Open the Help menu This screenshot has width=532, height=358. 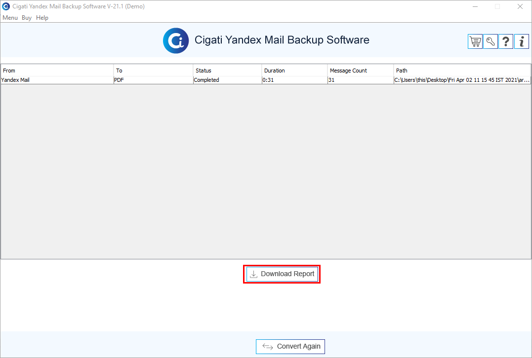42,18
